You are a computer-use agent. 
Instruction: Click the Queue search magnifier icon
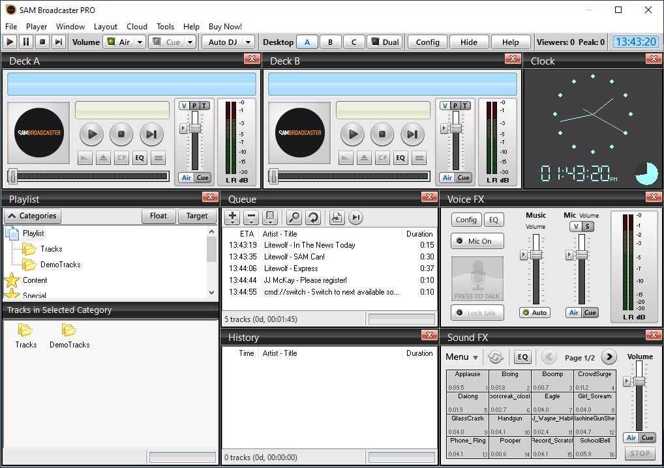pos(294,218)
